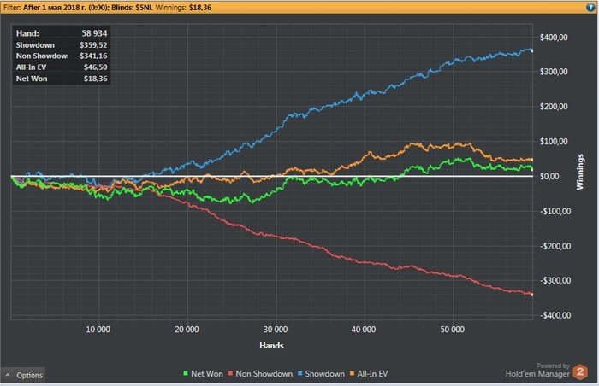This screenshot has width=599, height=386.
Task: Select the Showdown $359,52 value
Action: [x=93, y=45]
